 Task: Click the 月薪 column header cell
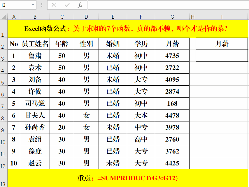(172, 43)
